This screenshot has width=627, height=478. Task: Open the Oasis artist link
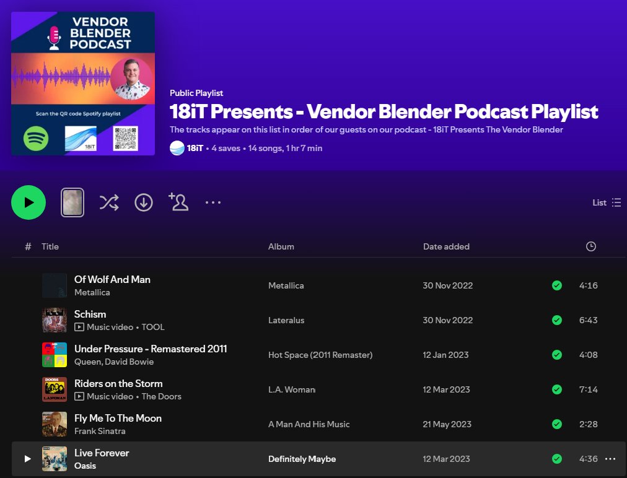tap(85, 466)
